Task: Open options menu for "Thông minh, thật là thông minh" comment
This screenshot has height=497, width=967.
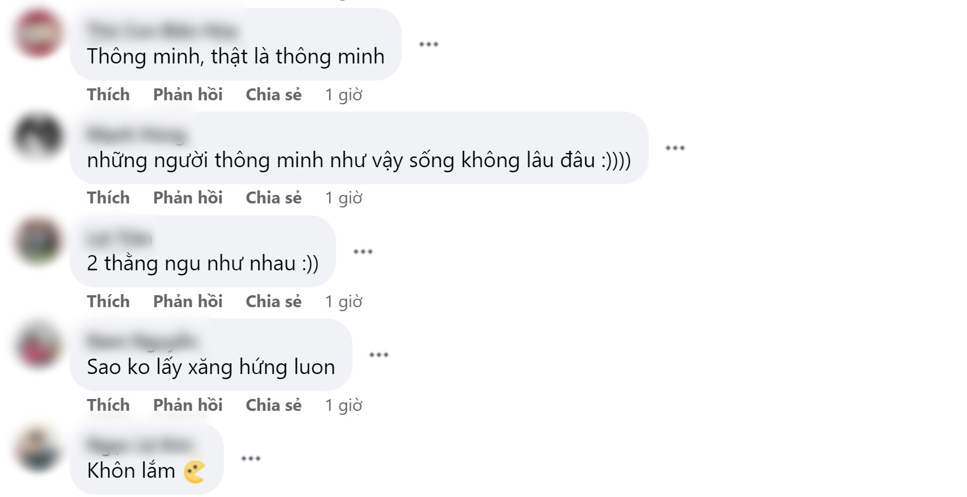Action: [428, 44]
